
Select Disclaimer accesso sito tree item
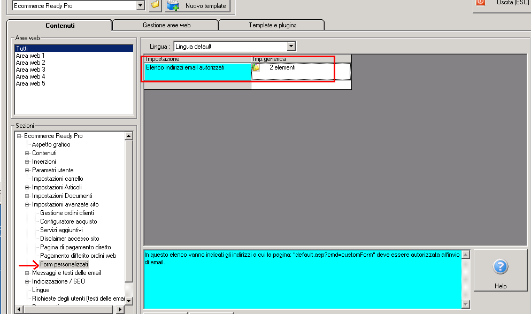70,239
